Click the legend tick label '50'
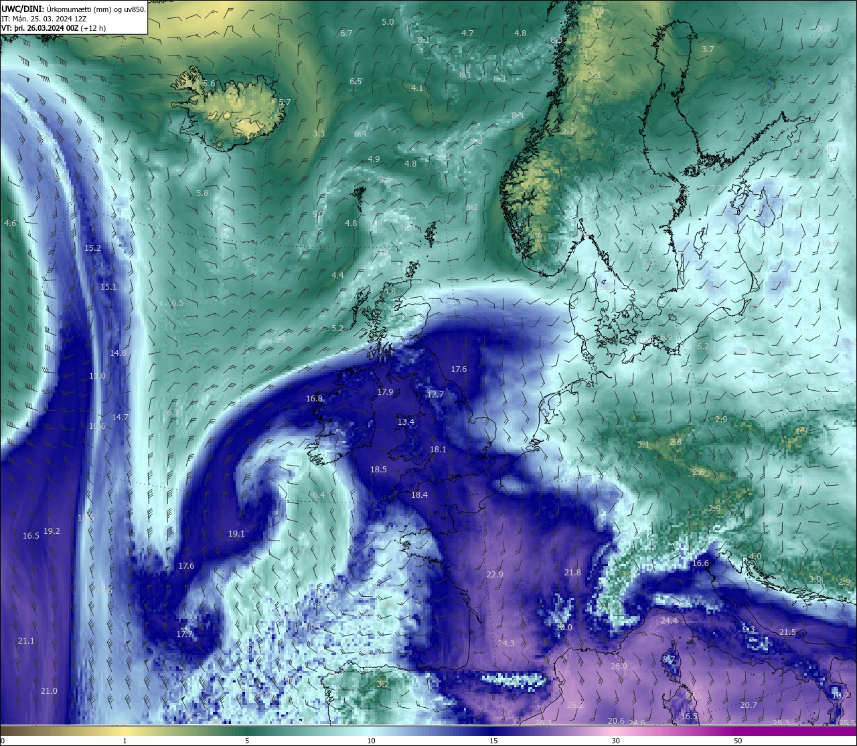 (x=738, y=741)
